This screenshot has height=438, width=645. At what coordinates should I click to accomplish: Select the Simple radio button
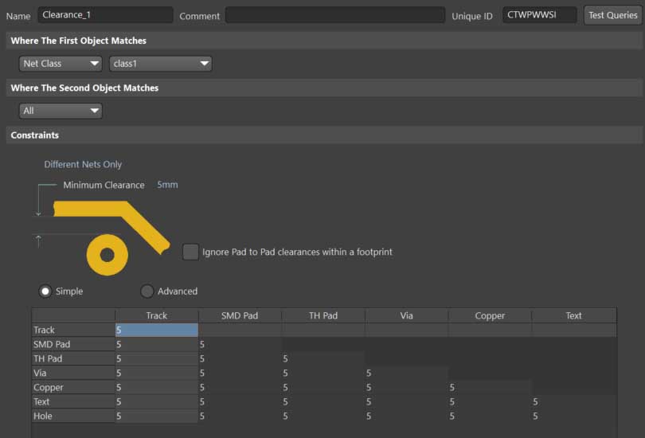pos(46,291)
